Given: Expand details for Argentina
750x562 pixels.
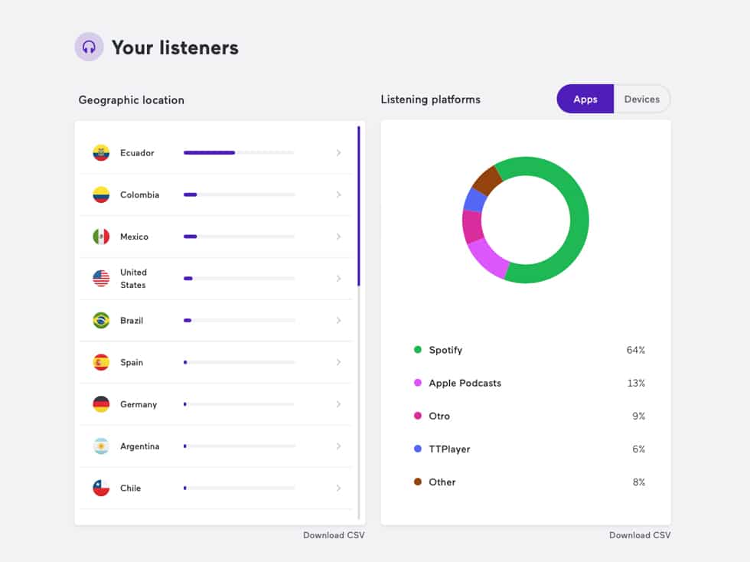Looking at the screenshot, I should coord(339,446).
